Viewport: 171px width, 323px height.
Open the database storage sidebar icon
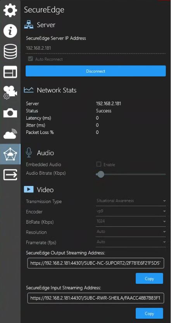point(10,51)
